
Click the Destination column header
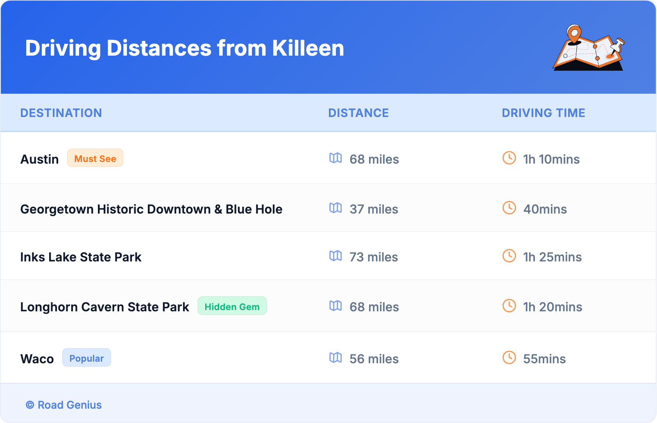(61, 113)
